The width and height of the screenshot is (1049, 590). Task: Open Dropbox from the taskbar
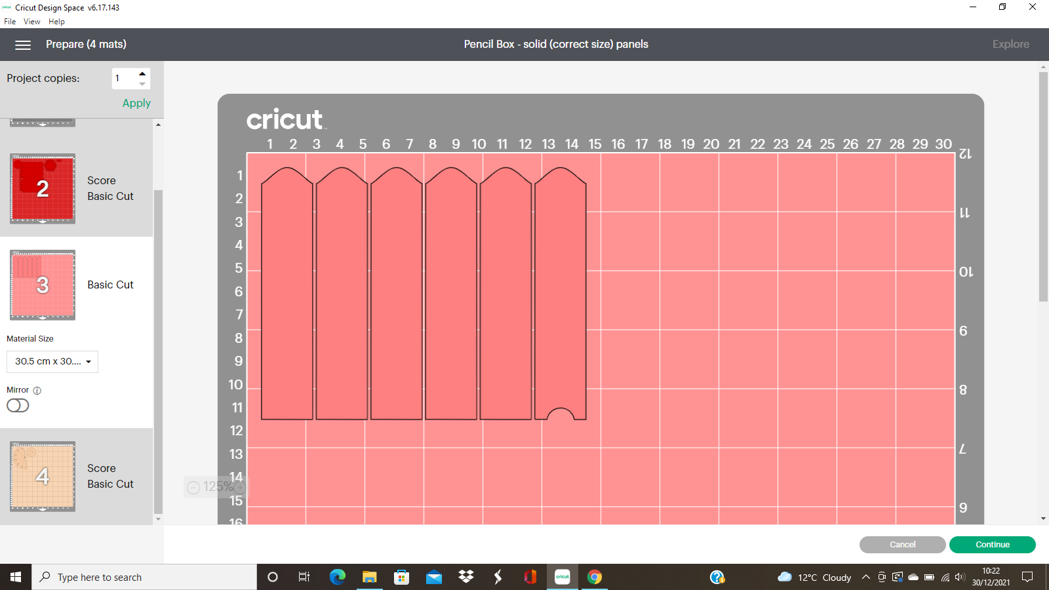pos(465,577)
